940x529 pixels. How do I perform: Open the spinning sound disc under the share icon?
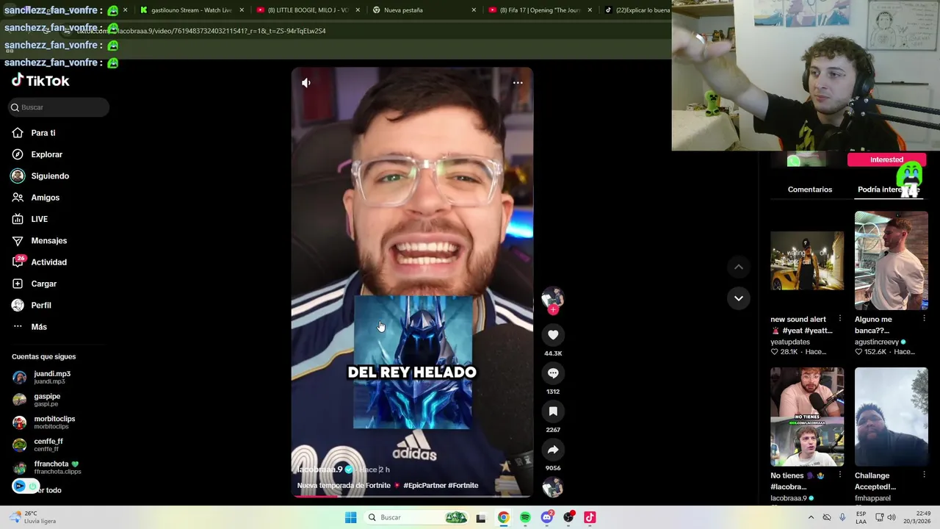tap(553, 487)
